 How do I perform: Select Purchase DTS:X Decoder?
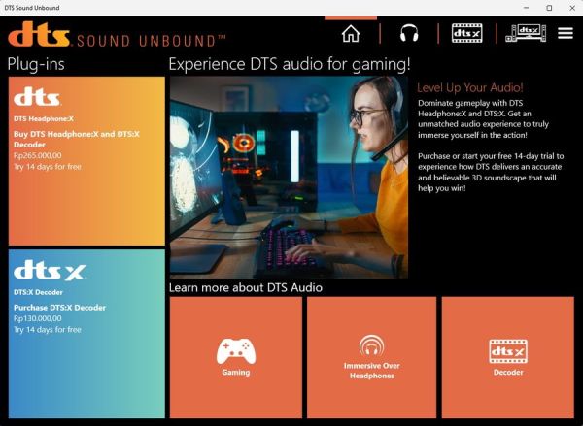(x=60, y=308)
